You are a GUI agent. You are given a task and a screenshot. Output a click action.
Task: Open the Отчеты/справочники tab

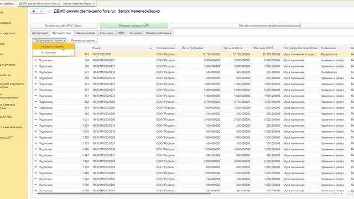159,33
